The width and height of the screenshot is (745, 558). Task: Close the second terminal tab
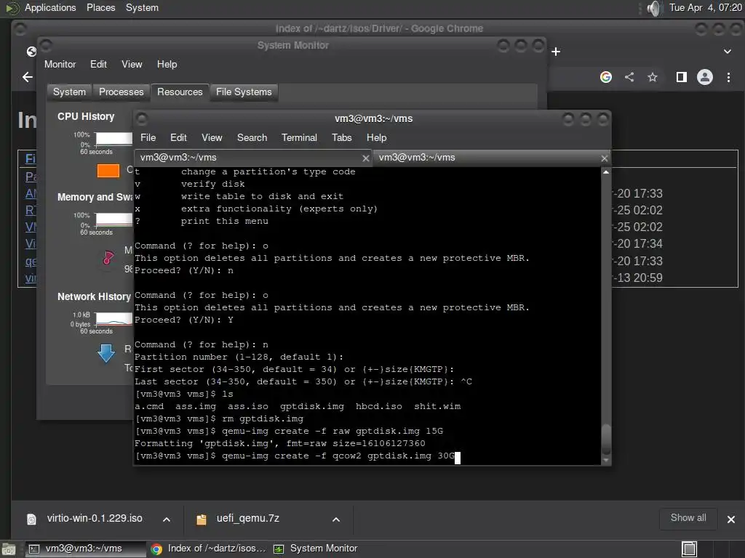point(604,158)
